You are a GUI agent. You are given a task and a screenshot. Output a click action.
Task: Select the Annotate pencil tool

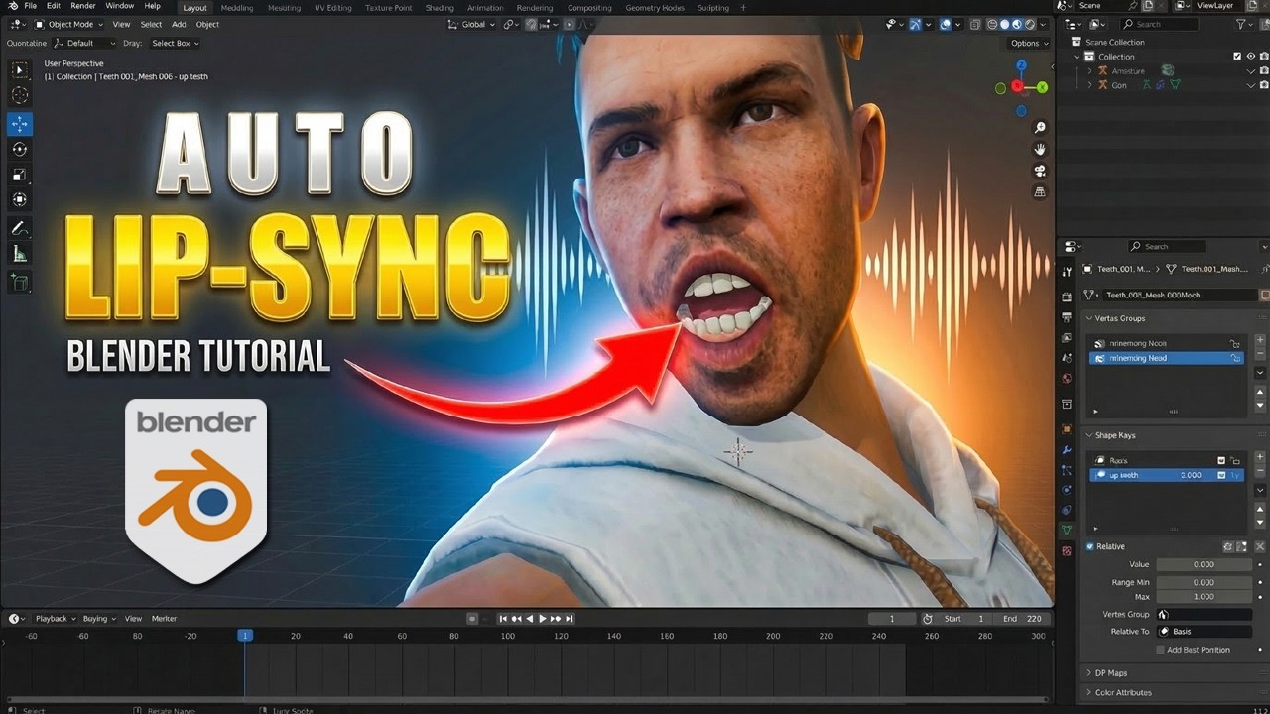click(x=20, y=228)
